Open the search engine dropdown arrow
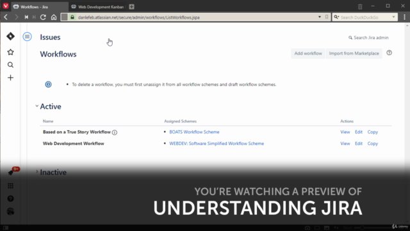The width and height of the screenshot is (410, 231). pos(393,17)
